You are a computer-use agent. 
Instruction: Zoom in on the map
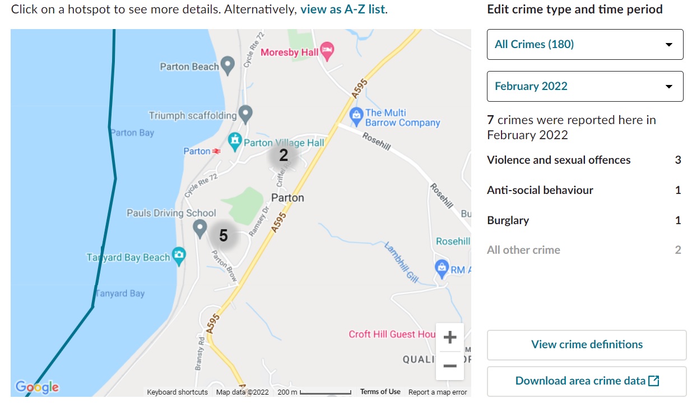pyautogui.click(x=449, y=338)
